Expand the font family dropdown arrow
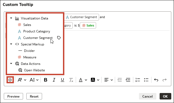The image size is (174, 103). 25,80
